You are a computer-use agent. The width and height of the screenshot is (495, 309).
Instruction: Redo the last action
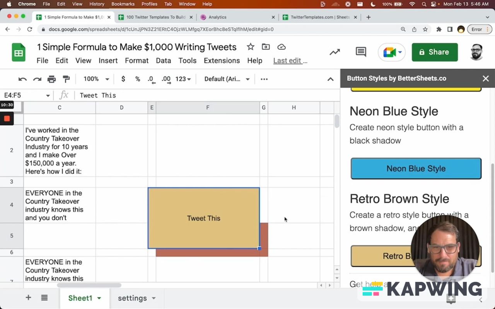coord(37,79)
